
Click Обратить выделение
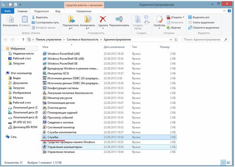point(204,28)
